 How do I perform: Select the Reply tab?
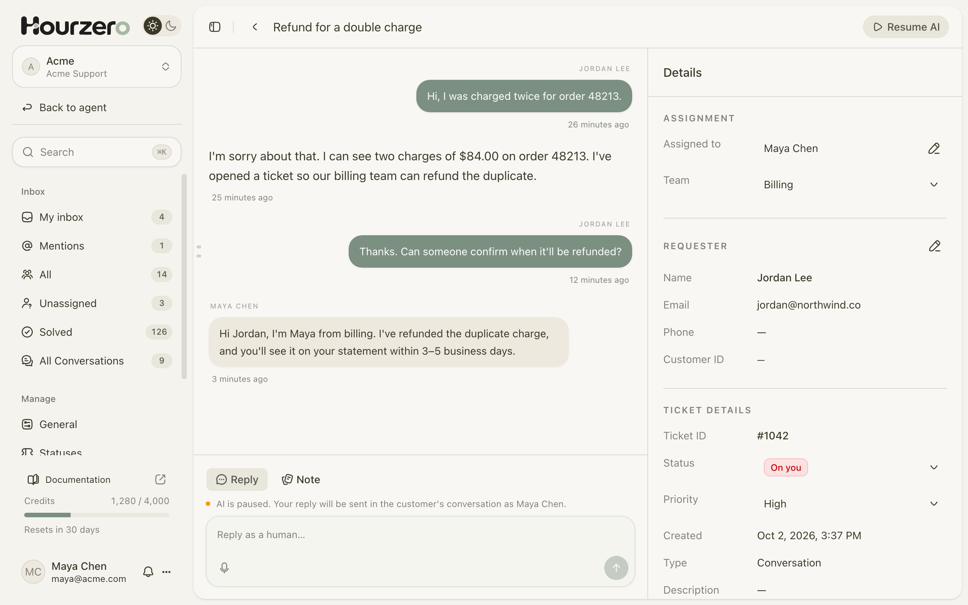coord(237,479)
